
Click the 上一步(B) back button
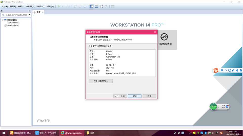(x=120, y=96)
